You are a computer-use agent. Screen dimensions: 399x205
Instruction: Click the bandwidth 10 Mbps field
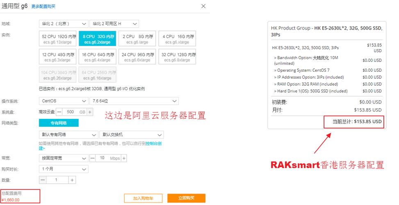[x=108, y=158]
